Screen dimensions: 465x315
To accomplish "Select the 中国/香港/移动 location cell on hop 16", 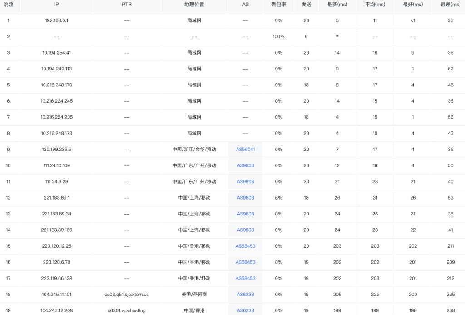I will coord(194,262).
